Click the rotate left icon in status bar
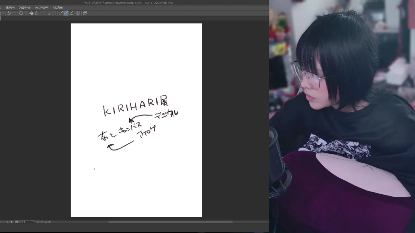415x233 pixels. coord(38,222)
